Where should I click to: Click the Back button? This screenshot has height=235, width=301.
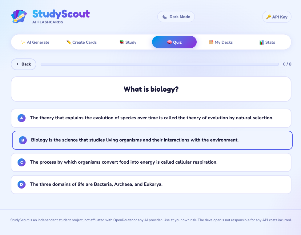[x=23, y=64]
